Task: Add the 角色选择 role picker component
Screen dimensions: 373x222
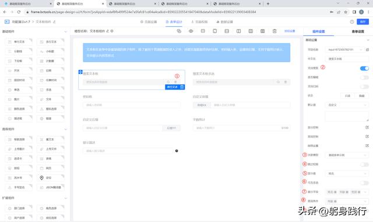Action: (51, 208)
